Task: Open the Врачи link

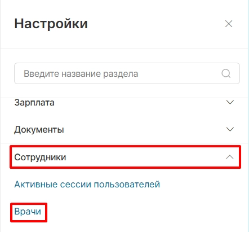Action: [x=28, y=212]
